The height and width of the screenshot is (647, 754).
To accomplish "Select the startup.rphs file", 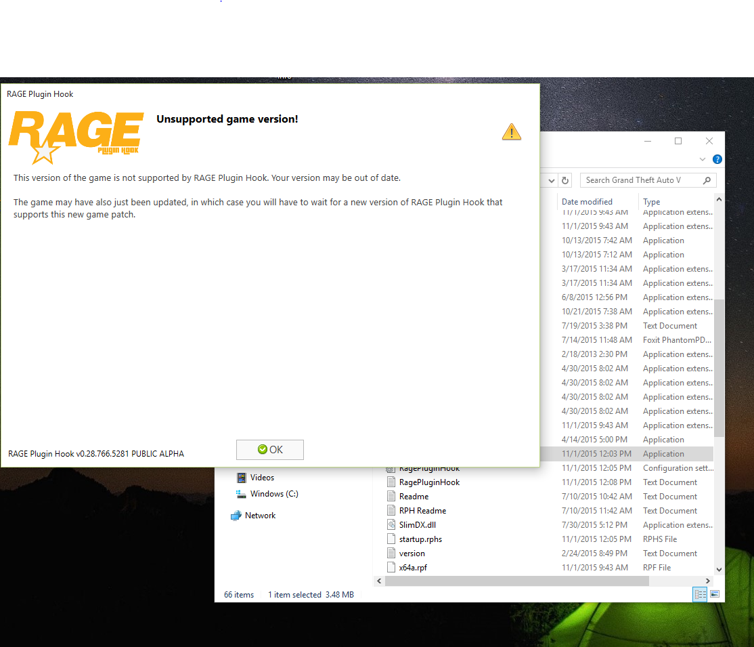I will [420, 539].
